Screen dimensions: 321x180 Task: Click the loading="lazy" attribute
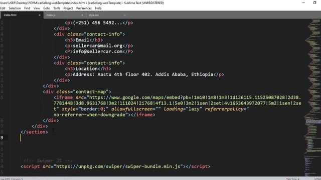183,109
